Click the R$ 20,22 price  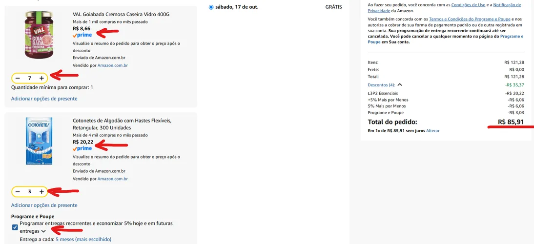(83, 142)
